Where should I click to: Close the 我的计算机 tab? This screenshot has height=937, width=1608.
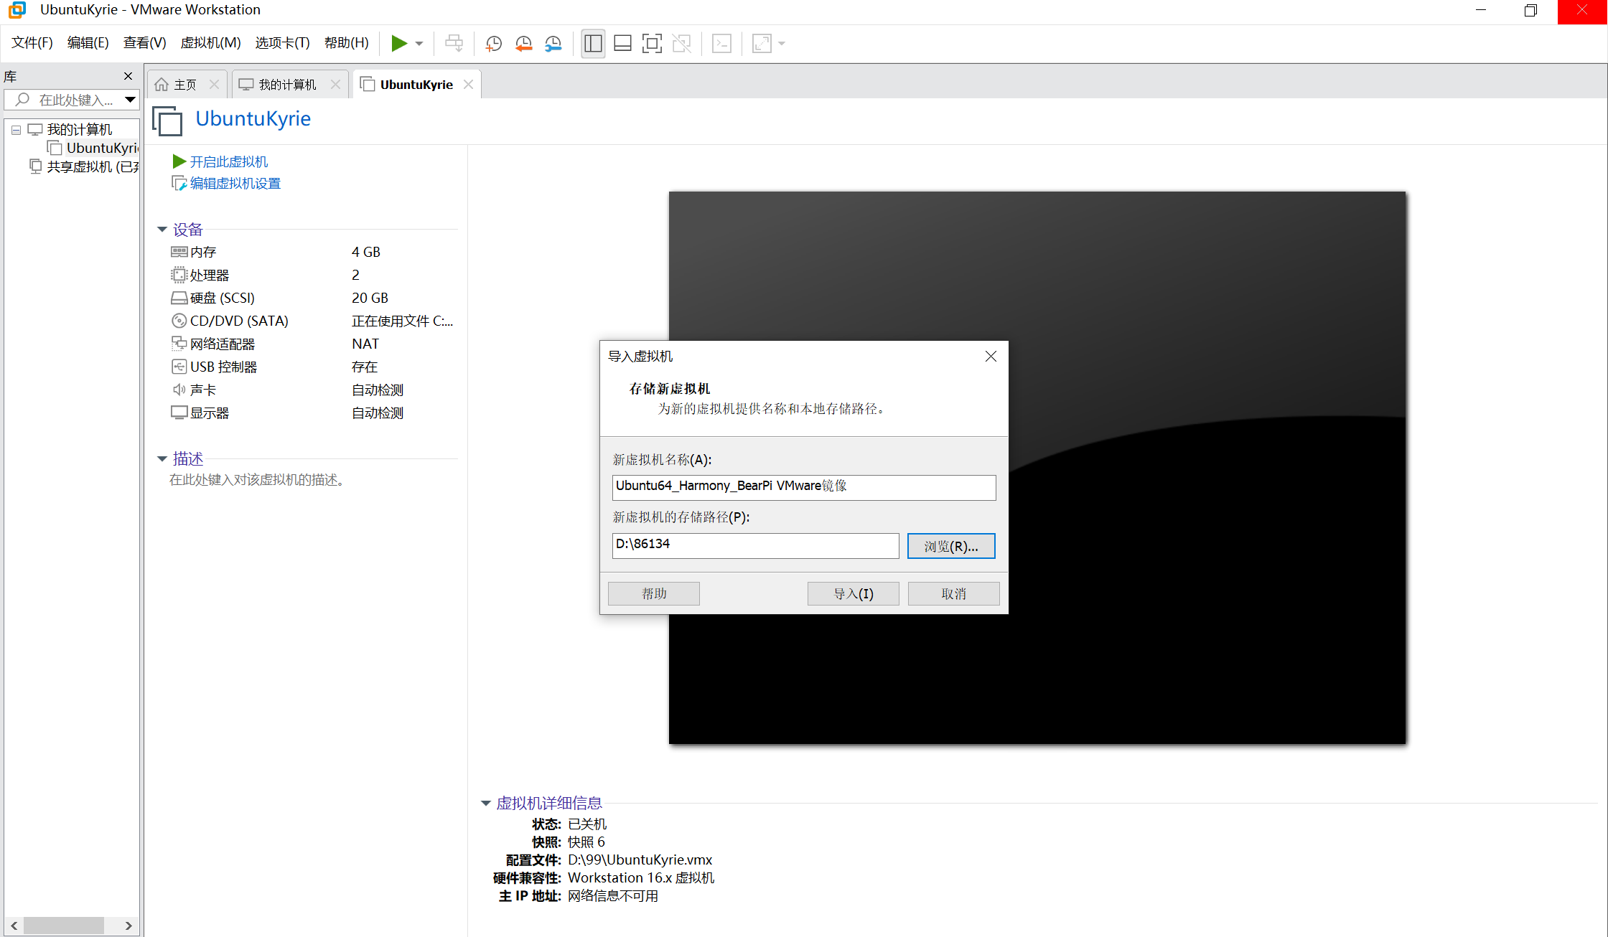coord(335,85)
